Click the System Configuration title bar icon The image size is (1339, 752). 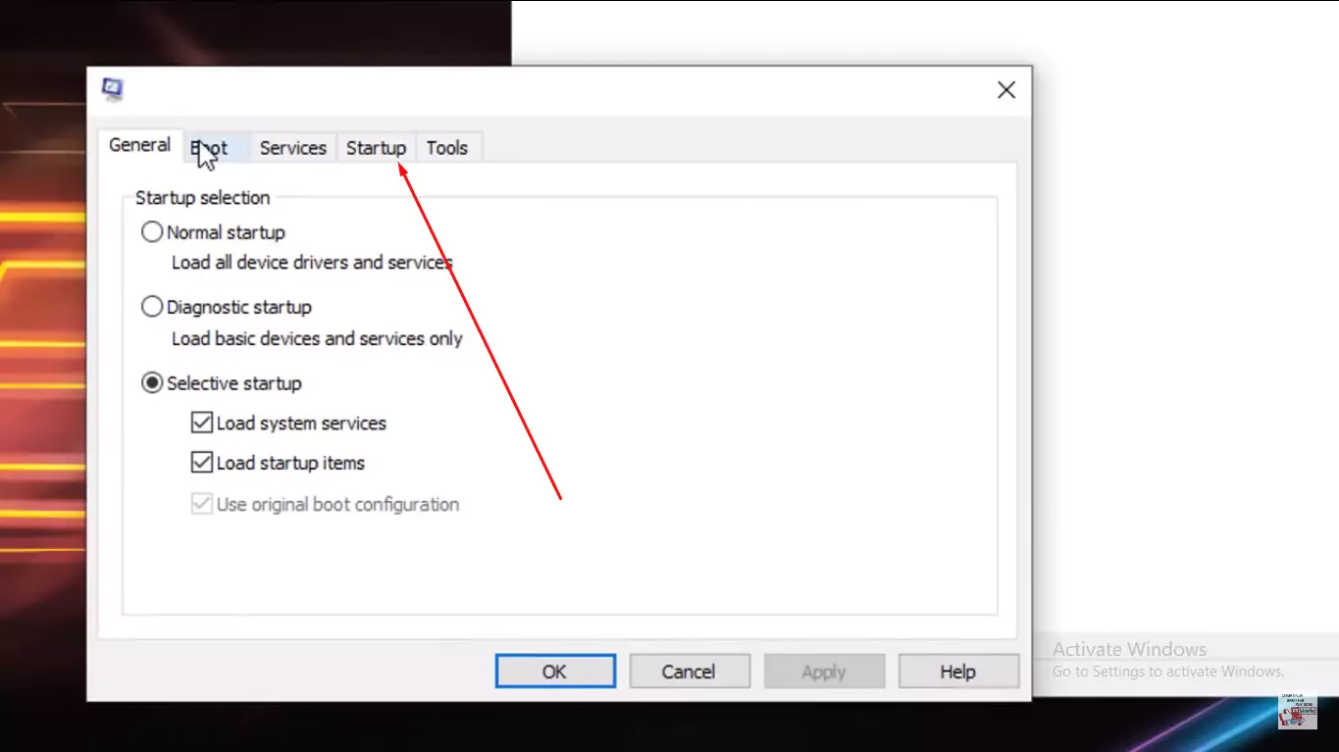[113, 90]
